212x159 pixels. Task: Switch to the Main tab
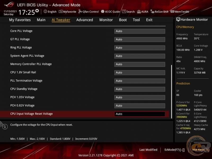pos(41,20)
